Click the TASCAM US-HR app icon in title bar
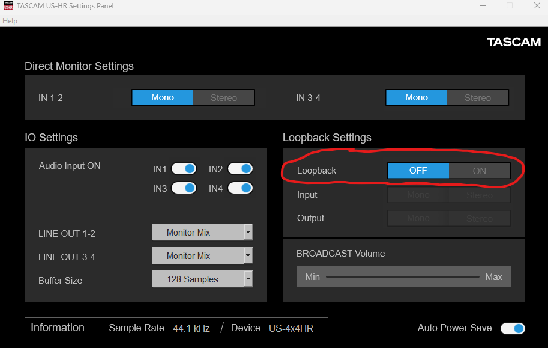This screenshot has width=548, height=348. (x=8, y=5)
